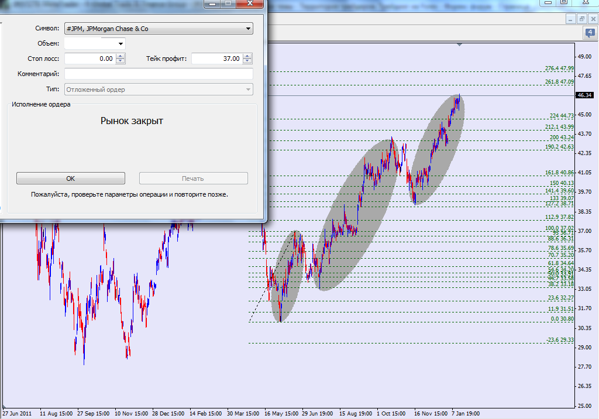599x419 pixels.
Task: Click Fibonacci level label "78.6 35.69"
Action: 561,248
